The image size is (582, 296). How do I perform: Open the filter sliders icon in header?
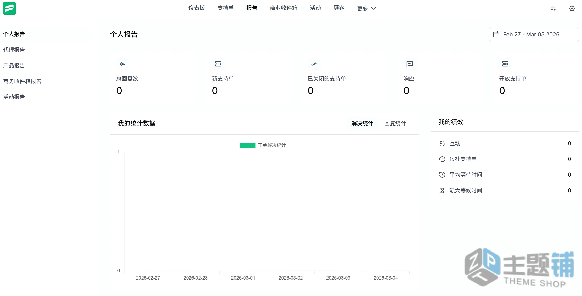click(x=553, y=8)
